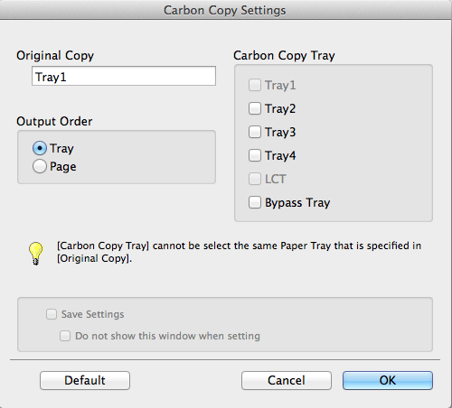The width and height of the screenshot is (452, 408).
Task: Click the yellow lightbulb hint icon
Action: 36,254
